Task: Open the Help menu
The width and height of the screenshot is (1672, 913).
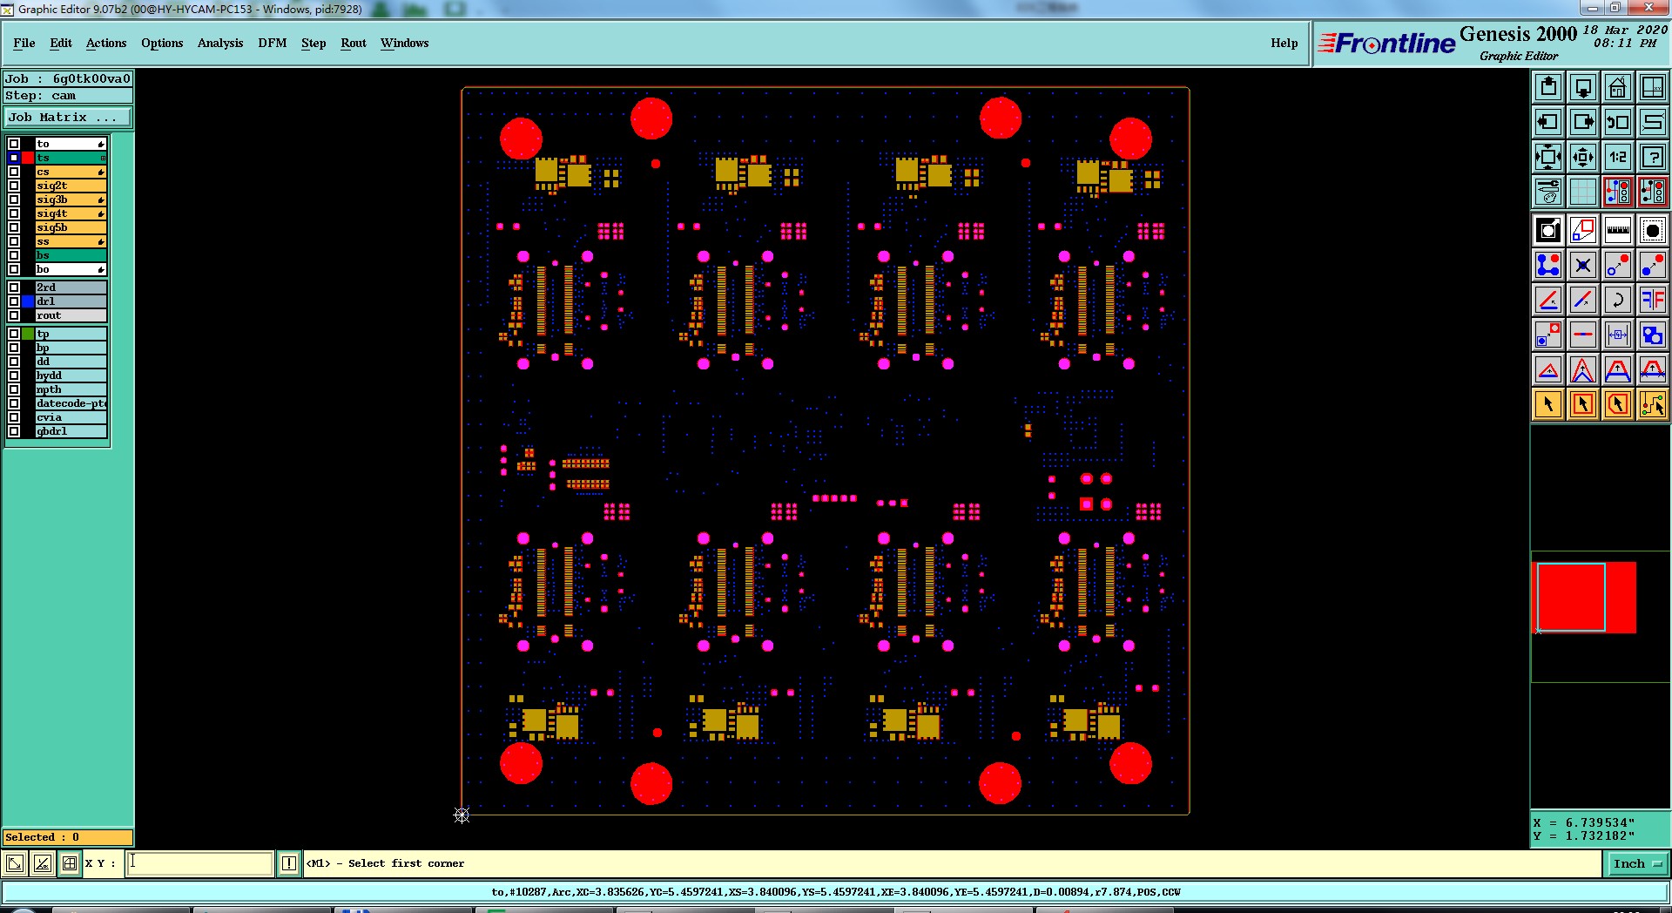Action: click(x=1284, y=43)
